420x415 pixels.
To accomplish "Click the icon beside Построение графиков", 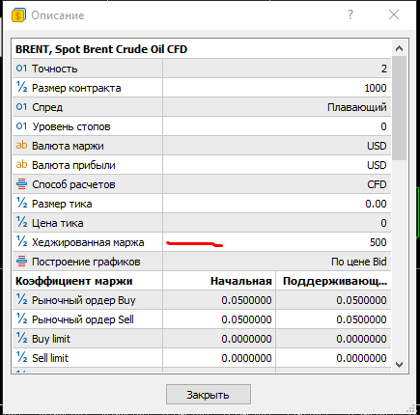I will click(21, 262).
